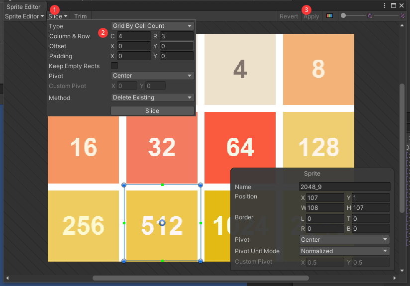Screen dimensions: 410x286
Task: Click the mip level slider track
Action: pos(386,16)
